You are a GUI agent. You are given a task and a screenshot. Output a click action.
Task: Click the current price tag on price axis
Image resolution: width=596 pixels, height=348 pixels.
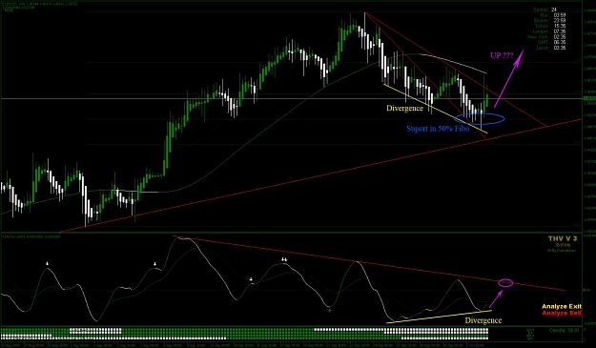[x=589, y=98]
